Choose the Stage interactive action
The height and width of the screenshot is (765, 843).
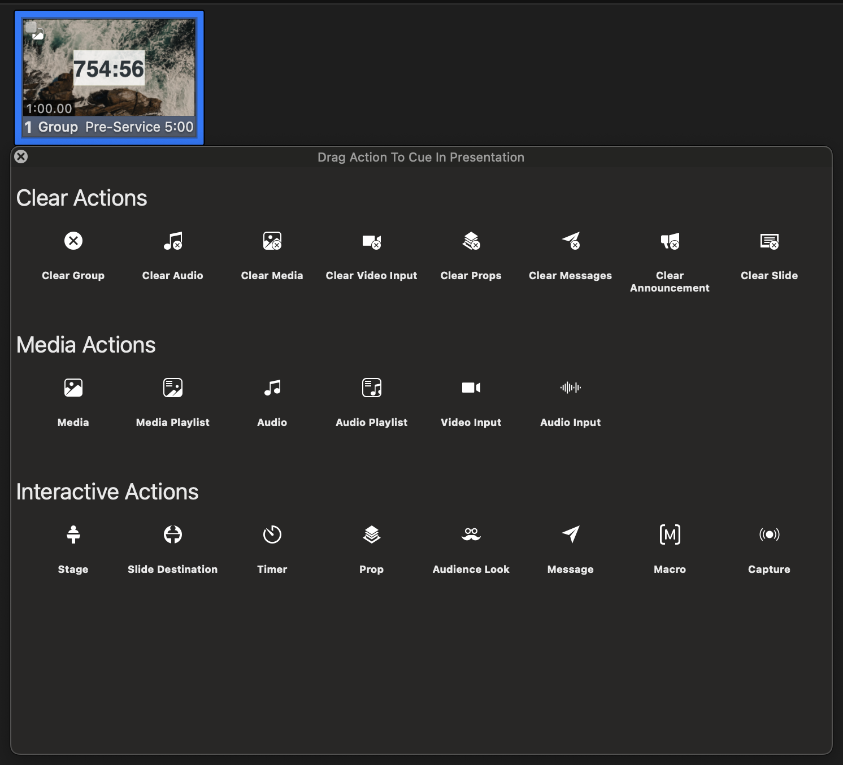coord(73,534)
